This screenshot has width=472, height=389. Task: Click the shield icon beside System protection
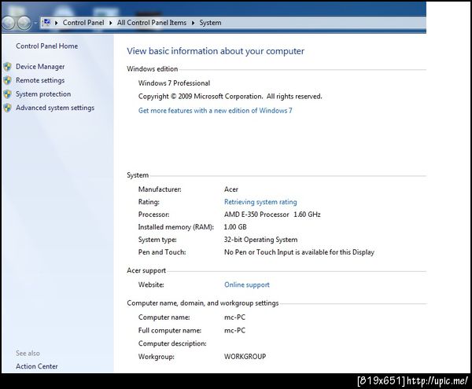pos(8,94)
